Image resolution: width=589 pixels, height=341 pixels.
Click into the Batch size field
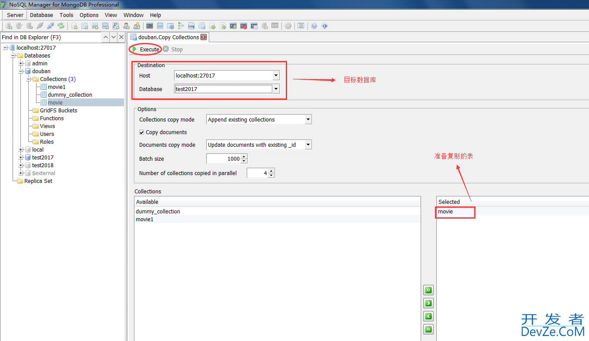pos(223,159)
